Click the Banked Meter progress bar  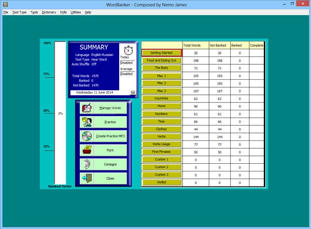(x=60, y=113)
